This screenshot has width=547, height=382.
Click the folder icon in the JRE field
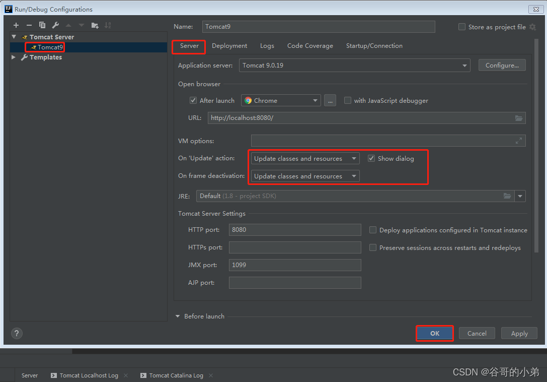[507, 196]
